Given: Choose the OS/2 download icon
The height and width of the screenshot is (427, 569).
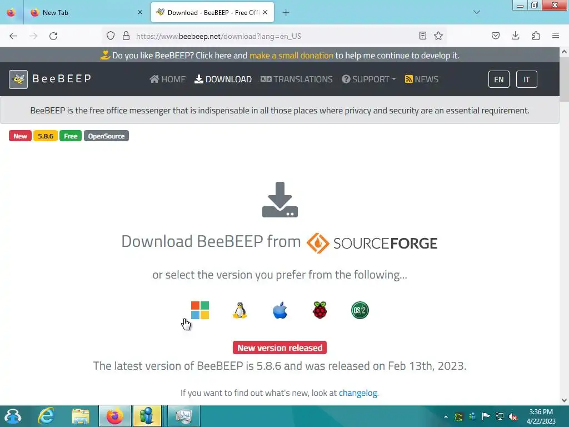Looking at the screenshot, I should [360, 310].
